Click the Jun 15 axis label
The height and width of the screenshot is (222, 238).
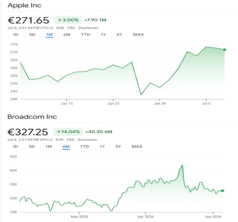[x=67, y=104]
